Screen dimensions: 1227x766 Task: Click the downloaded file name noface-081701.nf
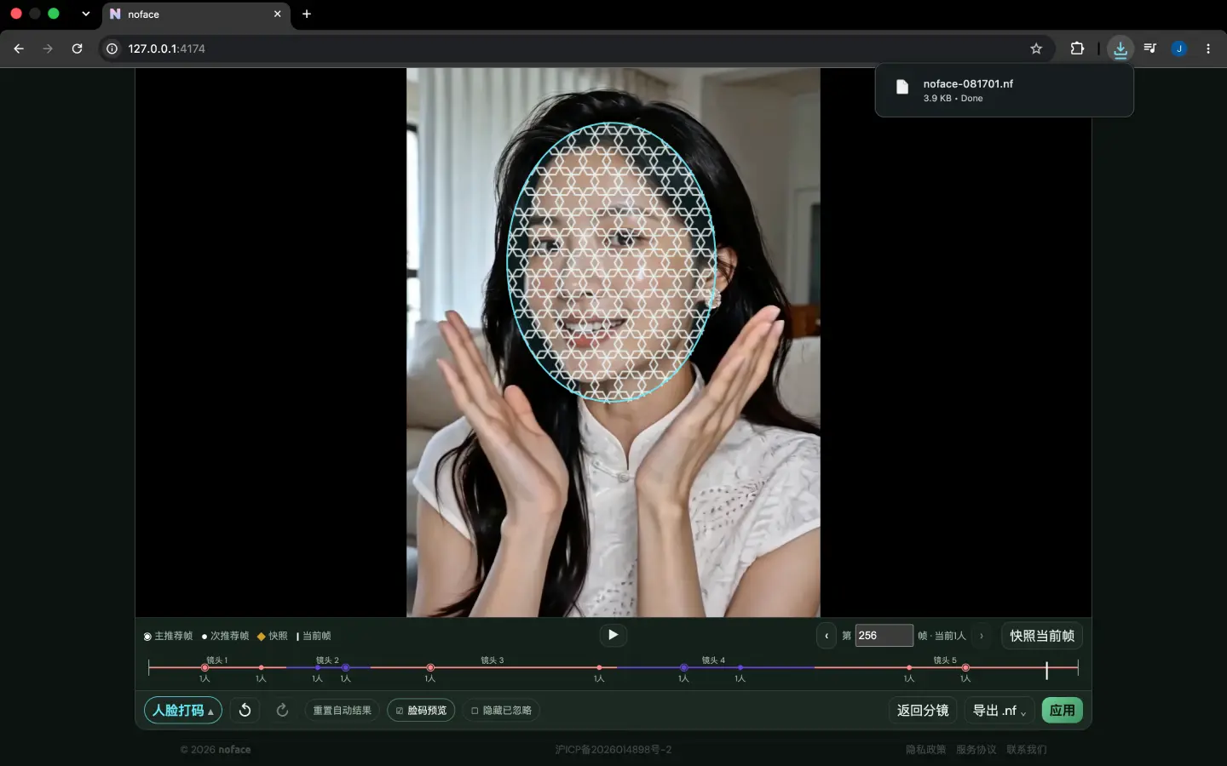968,83
